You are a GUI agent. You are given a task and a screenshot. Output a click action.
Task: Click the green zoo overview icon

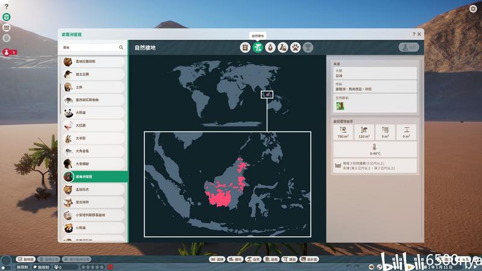coord(7,17)
